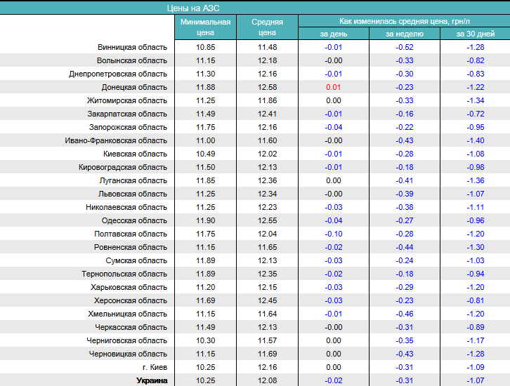Select the red 0.01 daily change value
510x386 pixels.
pyautogui.click(x=333, y=87)
